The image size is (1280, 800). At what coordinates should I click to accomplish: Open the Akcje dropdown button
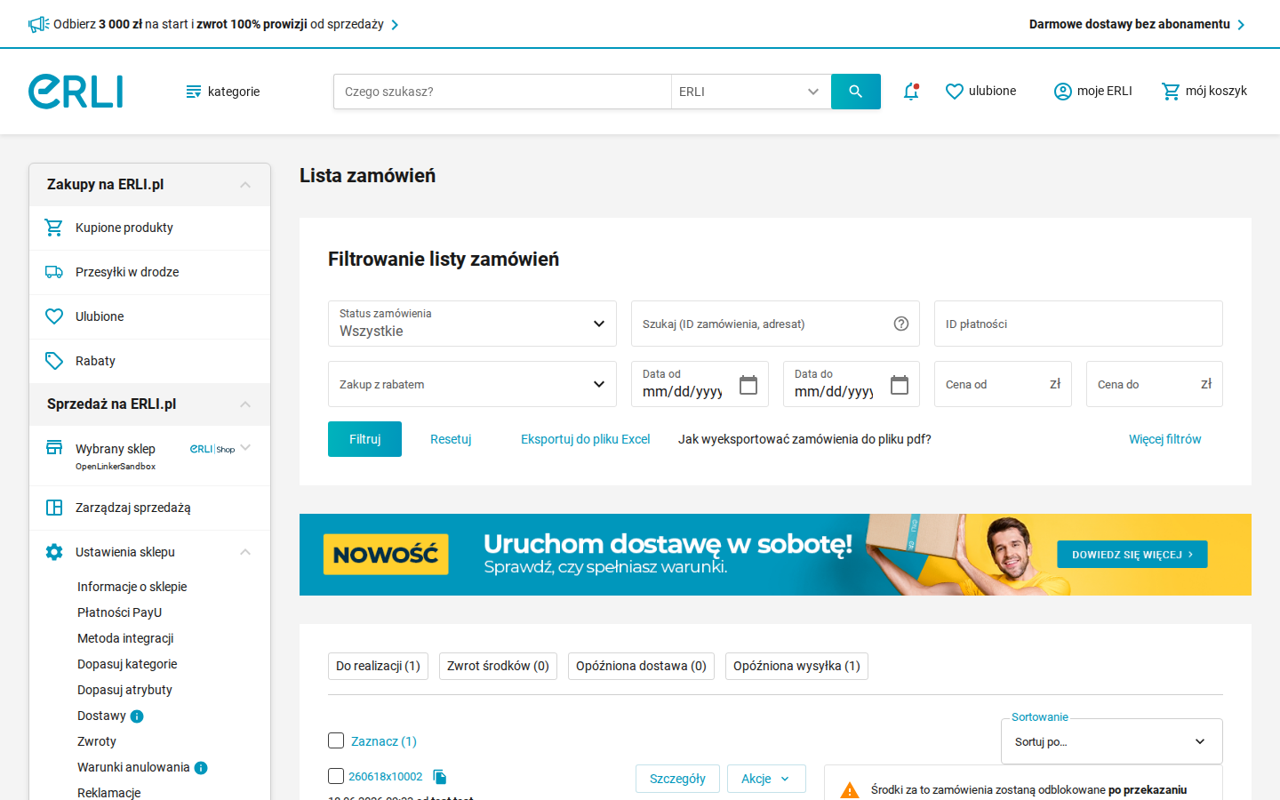pos(766,779)
